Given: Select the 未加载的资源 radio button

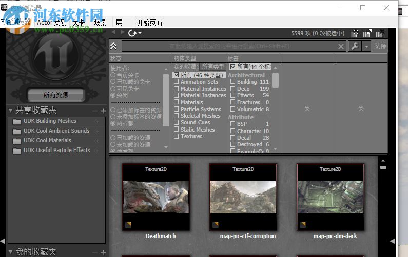Looking at the screenshot, I should (113, 144).
